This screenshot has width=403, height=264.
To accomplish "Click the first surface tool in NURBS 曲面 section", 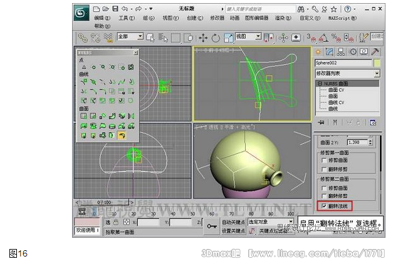I will point(84,116).
